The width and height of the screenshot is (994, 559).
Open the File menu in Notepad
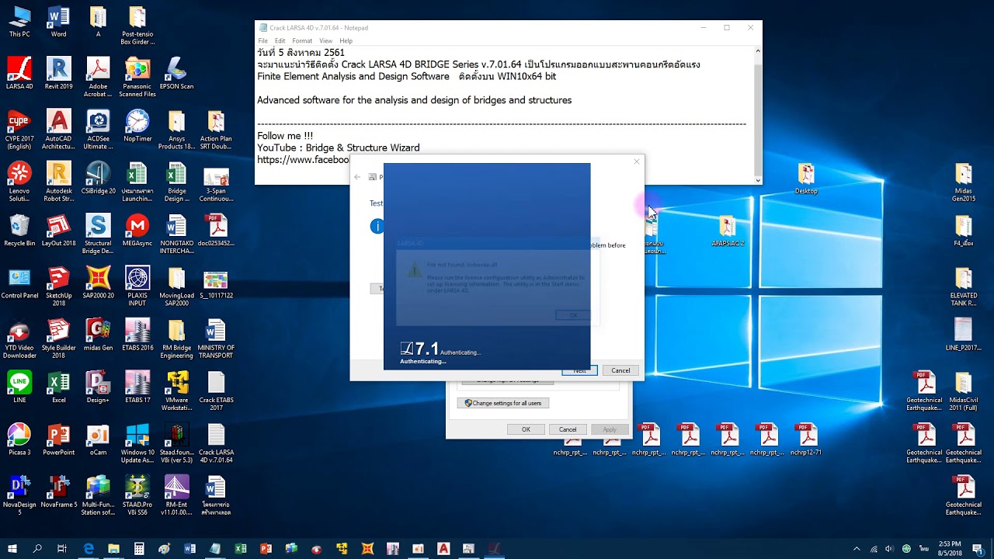point(263,40)
